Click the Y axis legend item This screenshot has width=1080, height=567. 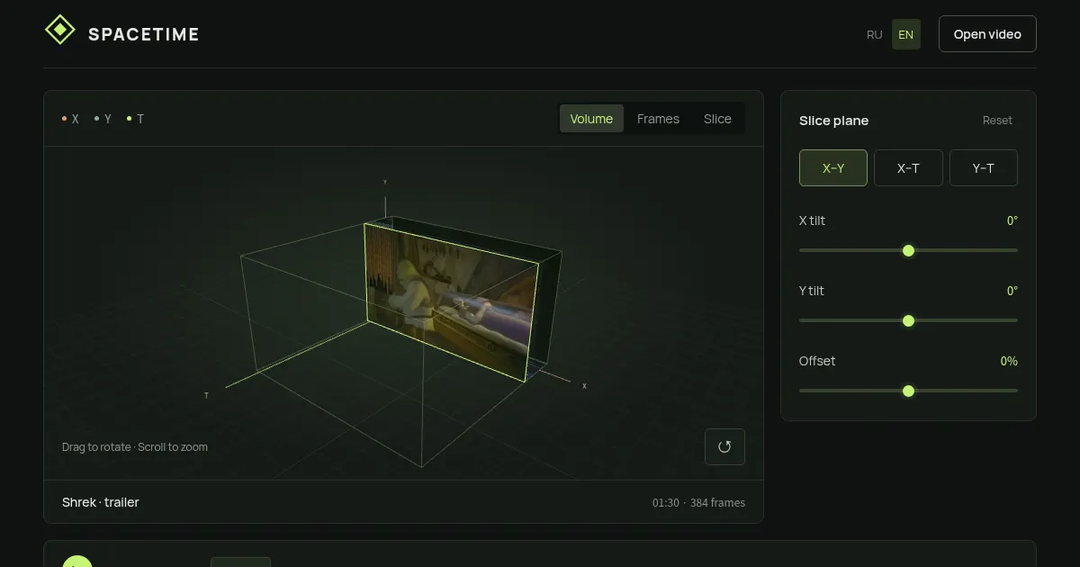pos(103,119)
